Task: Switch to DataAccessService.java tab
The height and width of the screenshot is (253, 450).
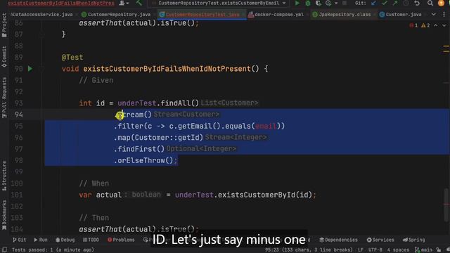Action: (41, 14)
